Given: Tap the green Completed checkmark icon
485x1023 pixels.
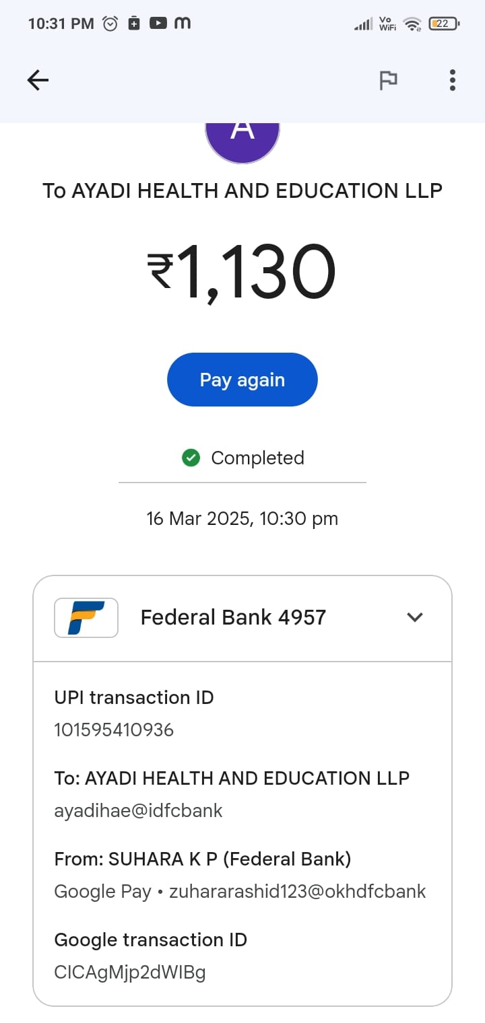Looking at the screenshot, I should pyautogui.click(x=191, y=458).
